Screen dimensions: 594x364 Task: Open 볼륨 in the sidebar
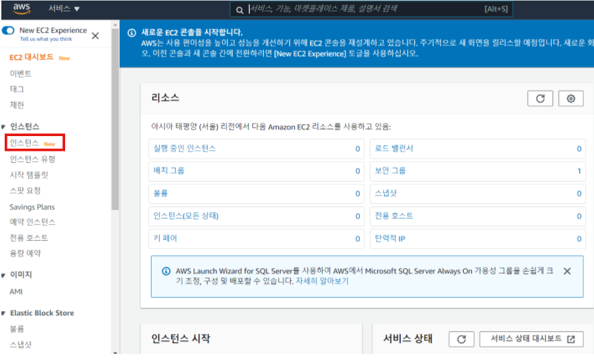(x=17, y=329)
